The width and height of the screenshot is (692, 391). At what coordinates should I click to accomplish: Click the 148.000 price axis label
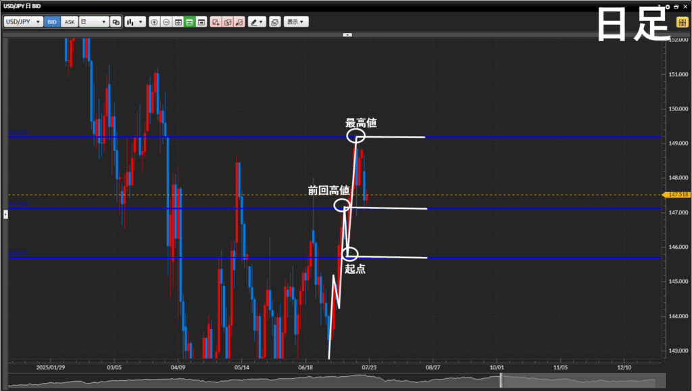pos(678,178)
